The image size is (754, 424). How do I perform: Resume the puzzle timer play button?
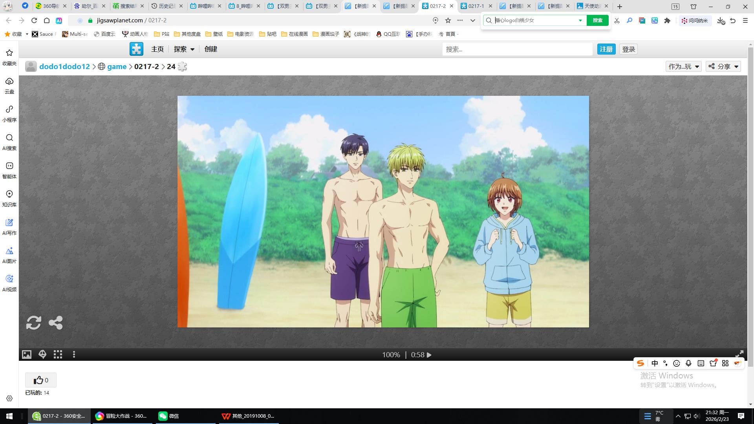point(429,355)
